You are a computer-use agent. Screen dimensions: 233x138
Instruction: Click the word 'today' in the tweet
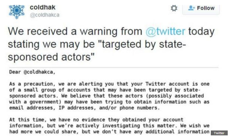click(x=201, y=32)
